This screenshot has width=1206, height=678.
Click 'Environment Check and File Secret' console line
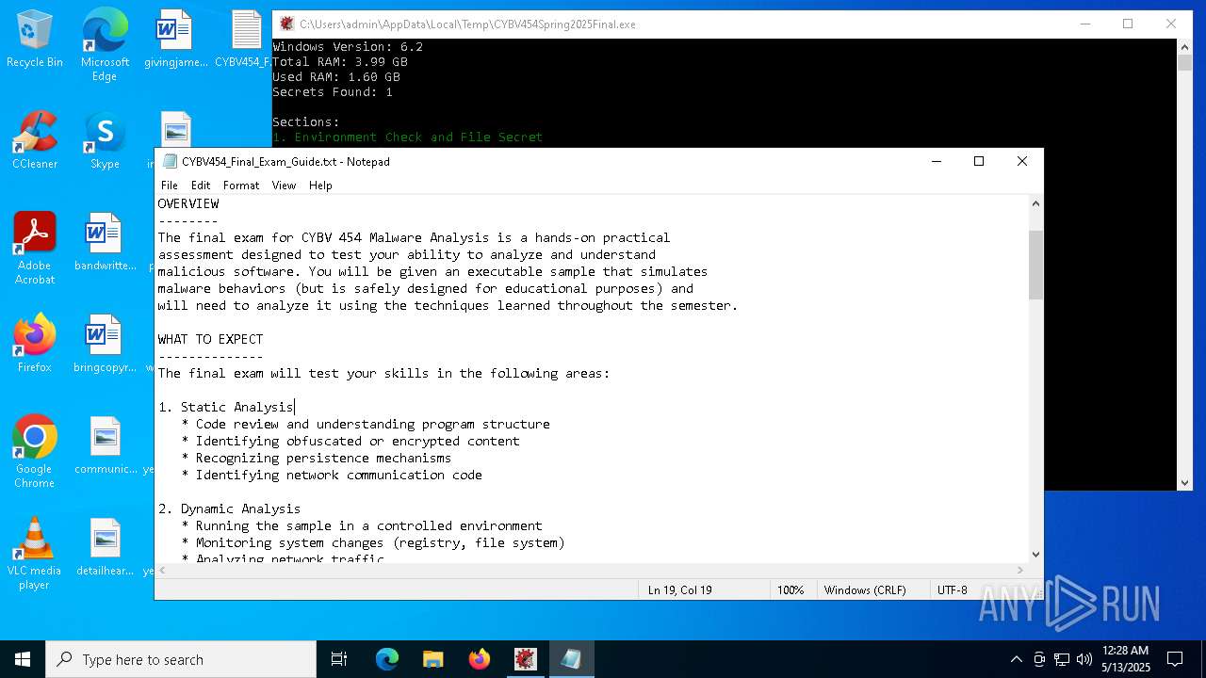point(408,137)
